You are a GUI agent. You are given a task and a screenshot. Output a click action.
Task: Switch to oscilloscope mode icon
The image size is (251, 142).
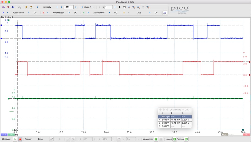4,7
